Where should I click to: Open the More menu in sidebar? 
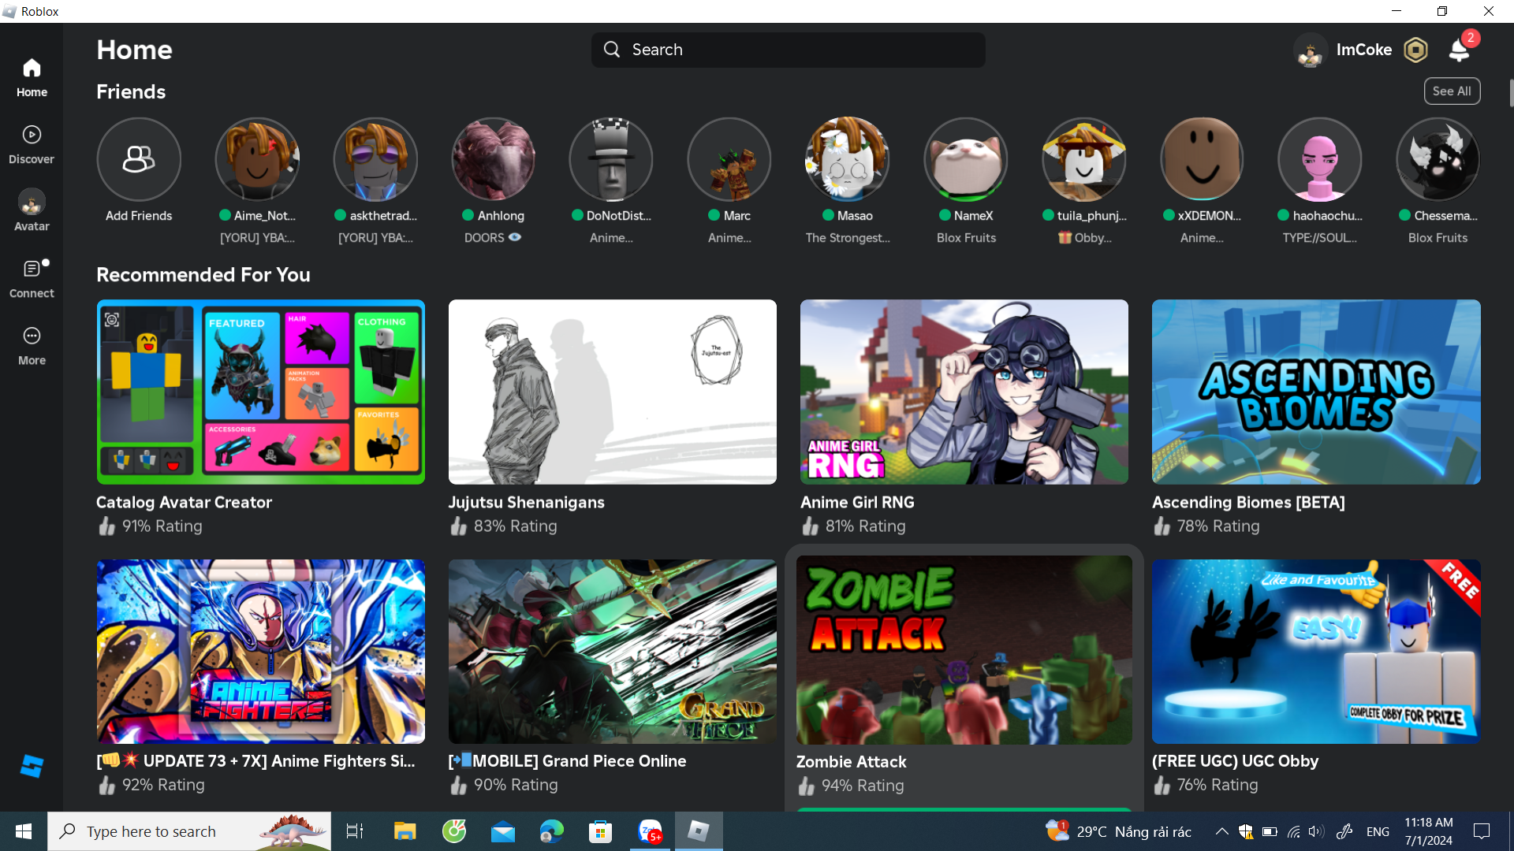click(32, 346)
